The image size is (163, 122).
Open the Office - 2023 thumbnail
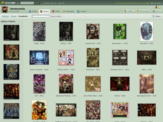147,58
